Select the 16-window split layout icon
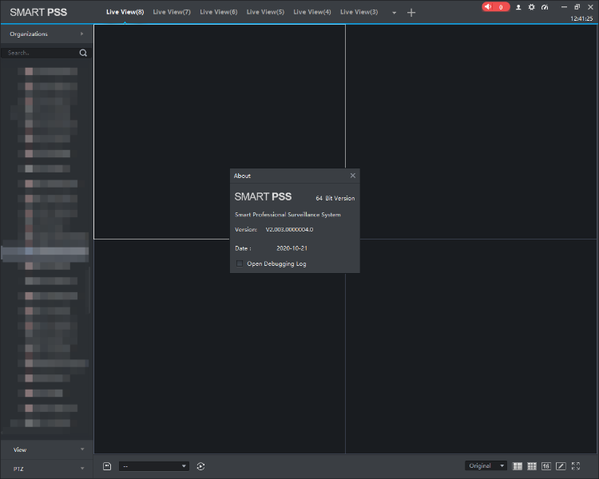Screen dimensions: 599x479 tap(546, 466)
